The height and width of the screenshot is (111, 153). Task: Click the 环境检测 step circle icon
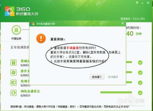[x=16, y=30]
